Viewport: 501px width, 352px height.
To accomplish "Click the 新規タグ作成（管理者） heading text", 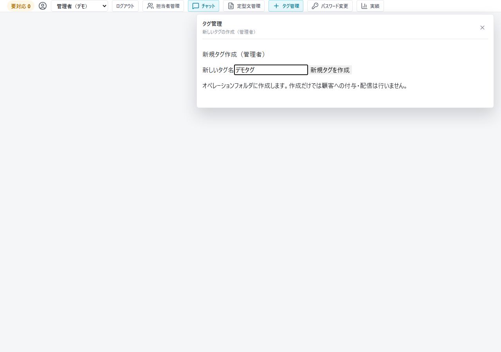I will (234, 54).
